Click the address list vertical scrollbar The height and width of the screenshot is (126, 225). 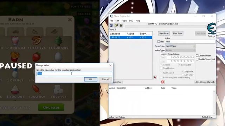pyautogui.click(x=214, y=102)
